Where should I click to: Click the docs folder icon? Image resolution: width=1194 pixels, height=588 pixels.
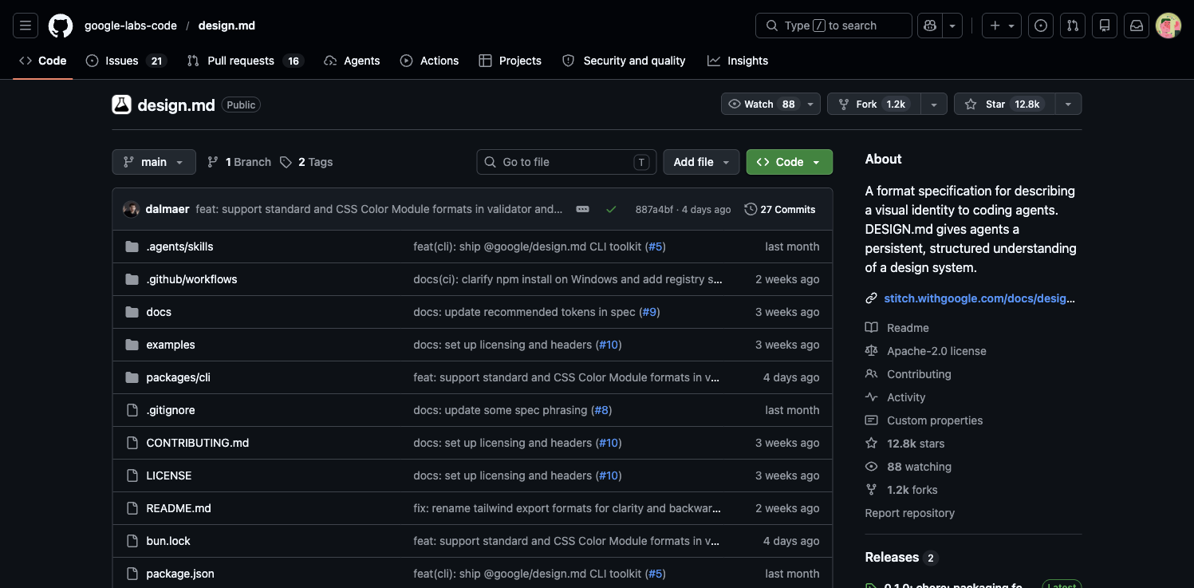point(132,312)
